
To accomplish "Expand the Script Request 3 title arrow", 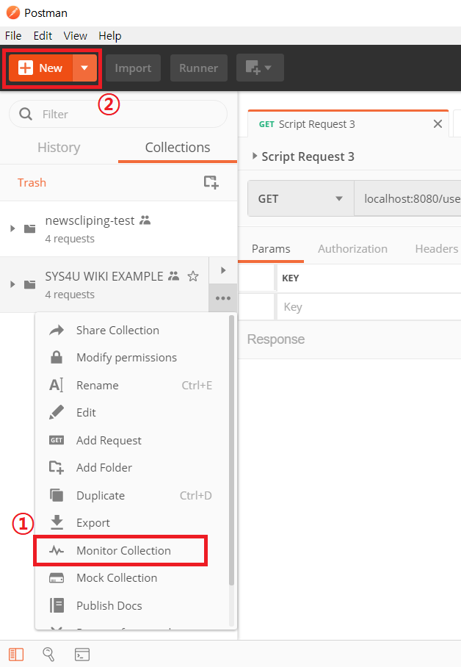I will point(254,156).
